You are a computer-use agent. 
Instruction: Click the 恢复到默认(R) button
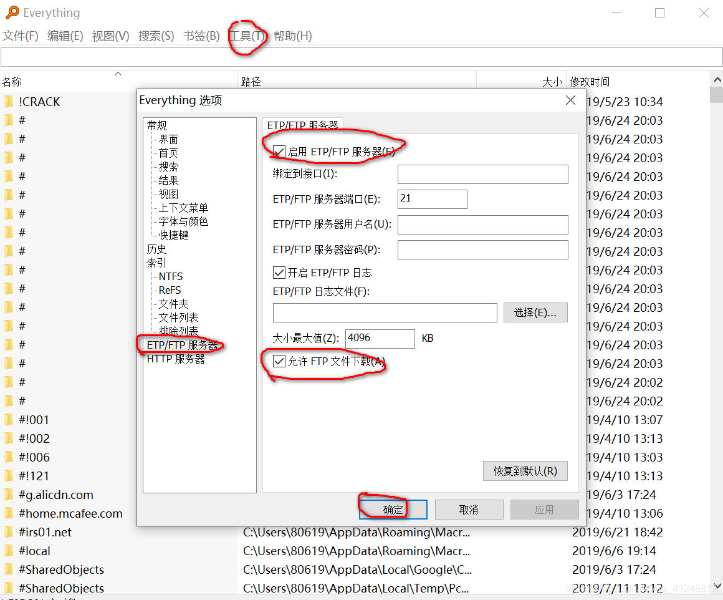pos(525,471)
